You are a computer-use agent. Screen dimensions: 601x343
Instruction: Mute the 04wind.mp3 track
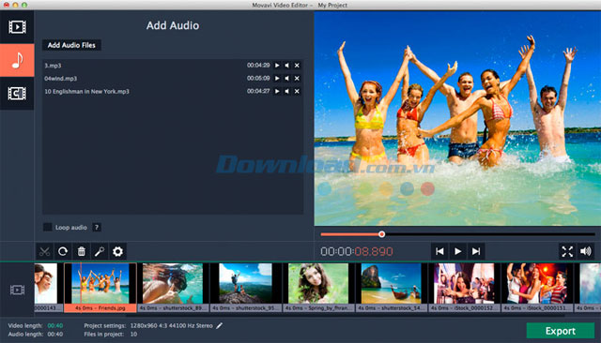(286, 79)
